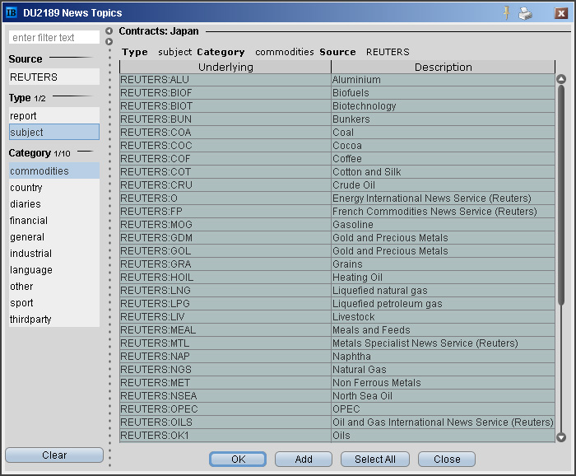Select the financial category
This screenshot has width=576, height=476.
pyautogui.click(x=54, y=221)
